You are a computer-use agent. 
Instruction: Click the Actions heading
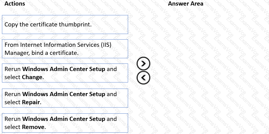click(x=15, y=4)
